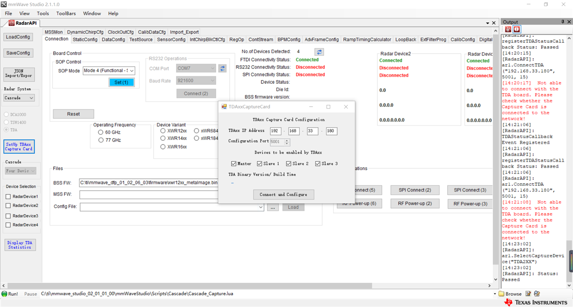
Task: Click the config file ellipsis browse button
Action: (x=273, y=207)
